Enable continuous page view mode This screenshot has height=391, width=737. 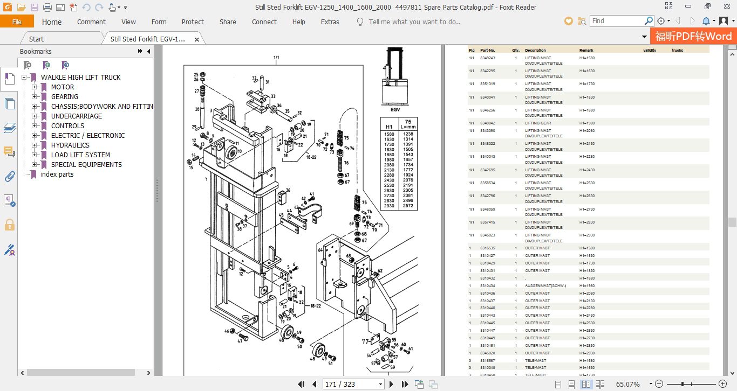tap(571, 385)
